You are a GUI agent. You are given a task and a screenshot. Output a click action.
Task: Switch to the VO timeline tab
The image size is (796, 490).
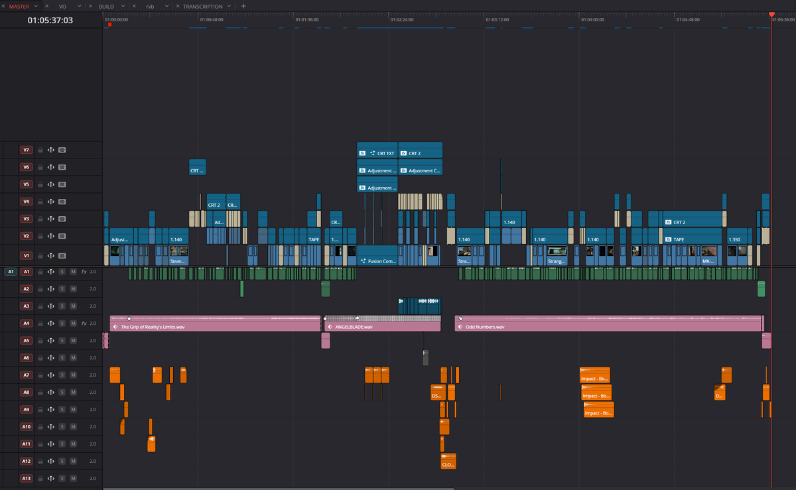(62, 6)
